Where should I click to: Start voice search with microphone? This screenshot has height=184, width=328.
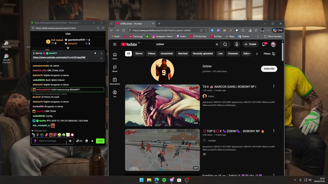tap(237, 44)
